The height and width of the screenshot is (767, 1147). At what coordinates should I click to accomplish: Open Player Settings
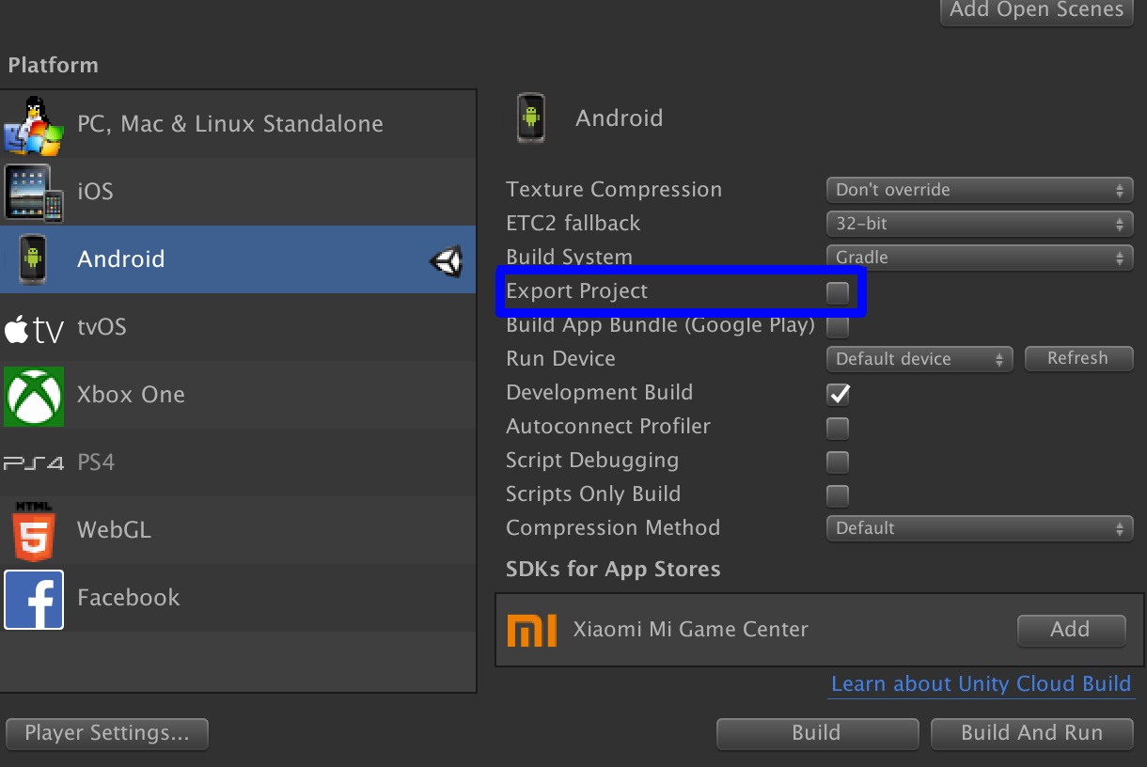pyautogui.click(x=107, y=733)
